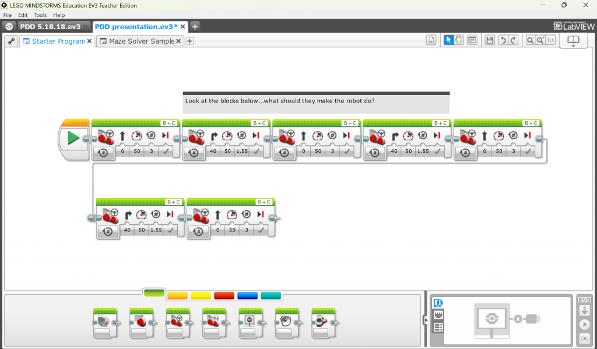
Task: Close the PDD presentation.ev3 project tab
Action: (x=182, y=27)
